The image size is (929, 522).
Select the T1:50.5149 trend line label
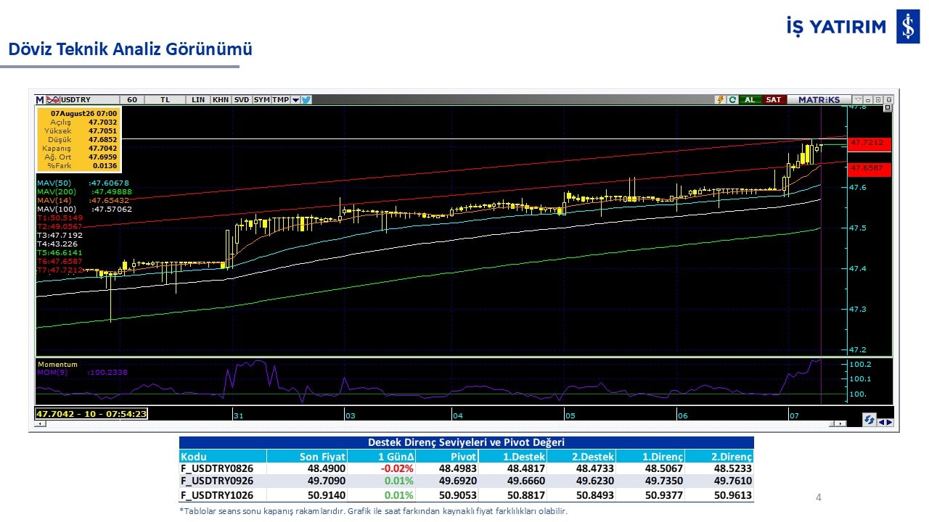[x=60, y=217]
